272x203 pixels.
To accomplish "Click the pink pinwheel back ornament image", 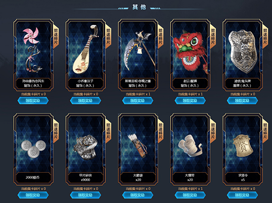I will (32, 50).
